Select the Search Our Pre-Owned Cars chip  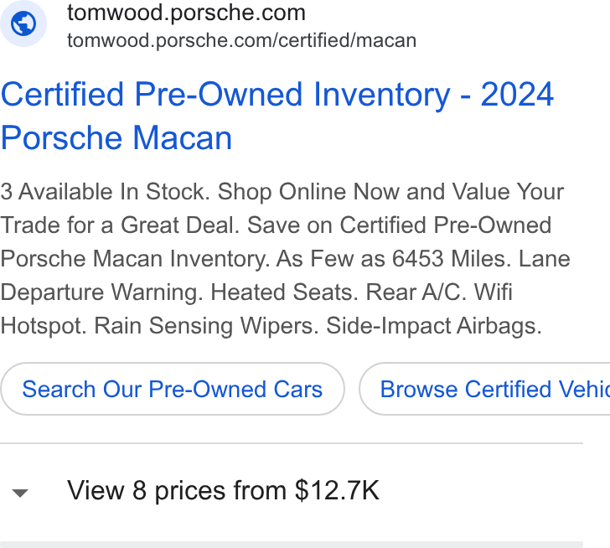[173, 389]
